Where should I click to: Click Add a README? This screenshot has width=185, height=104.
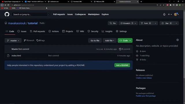[122, 65]
